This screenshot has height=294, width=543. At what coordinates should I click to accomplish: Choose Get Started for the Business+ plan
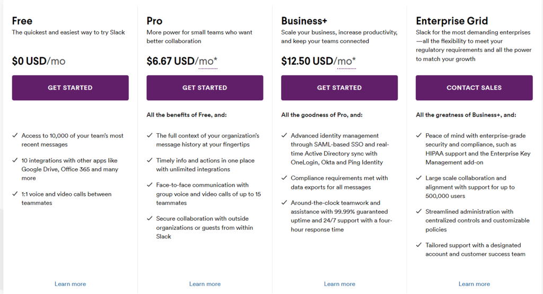[339, 88]
